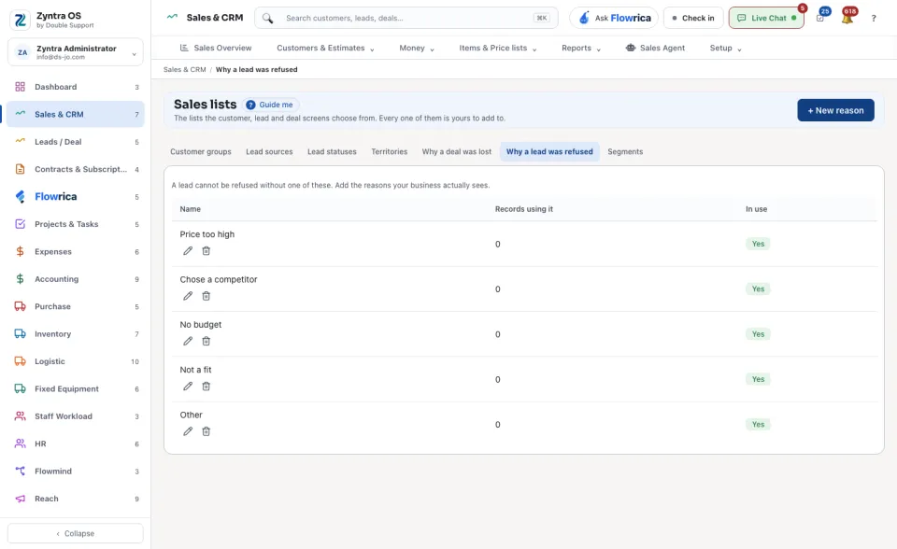Collapse the sidebar with Collapse button
The width and height of the screenshot is (897, 549).
[x=76, y=533]
